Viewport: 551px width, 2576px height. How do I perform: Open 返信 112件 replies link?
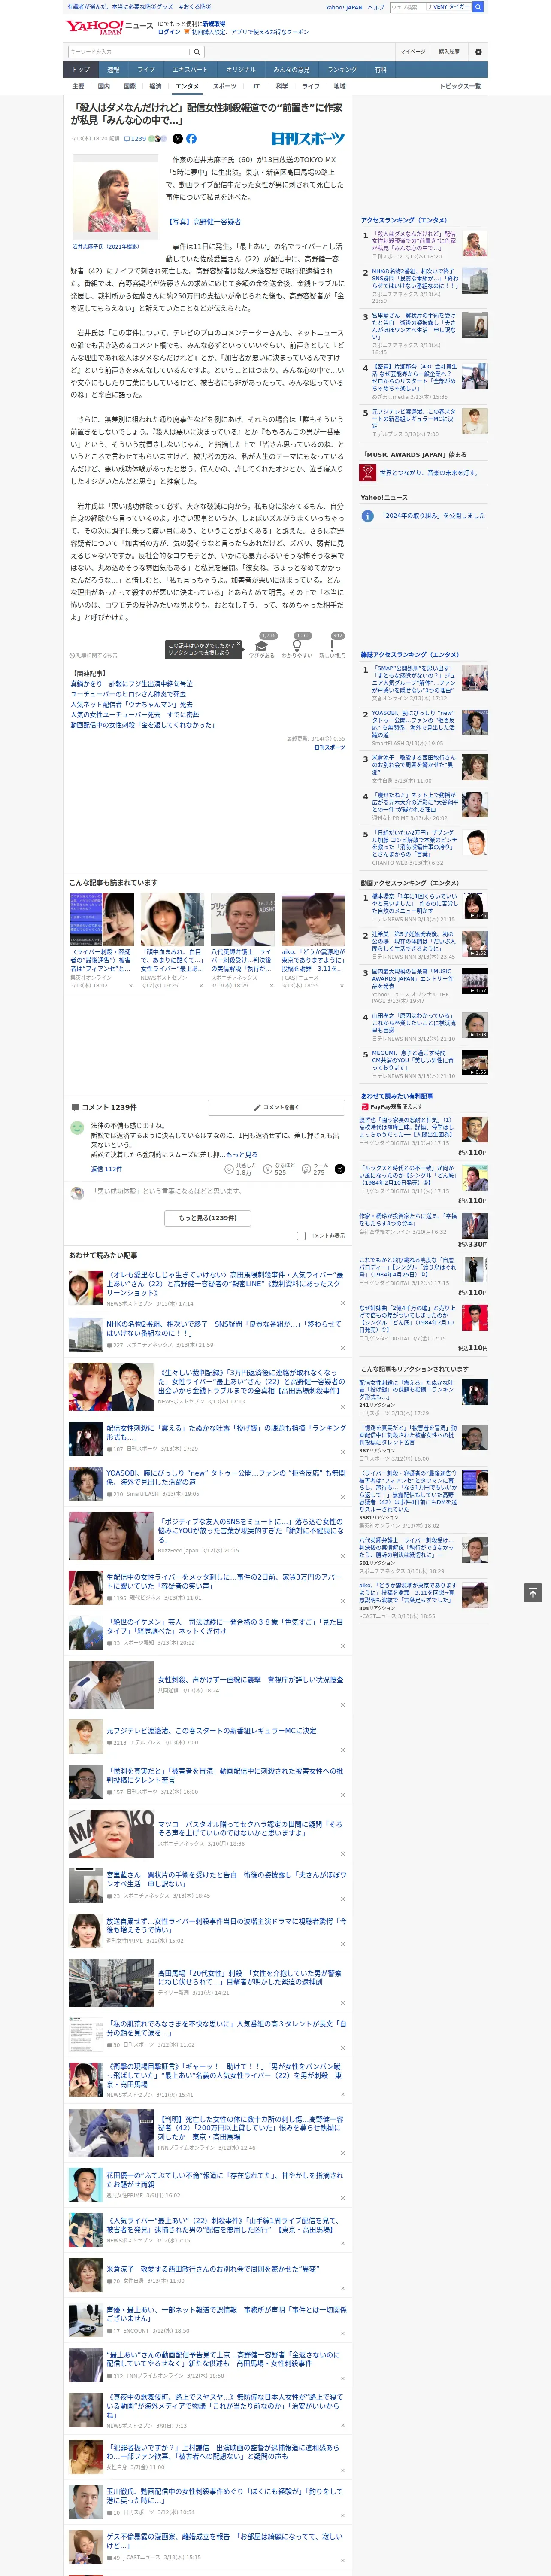pyautogui.click(x=106, y=1169)
